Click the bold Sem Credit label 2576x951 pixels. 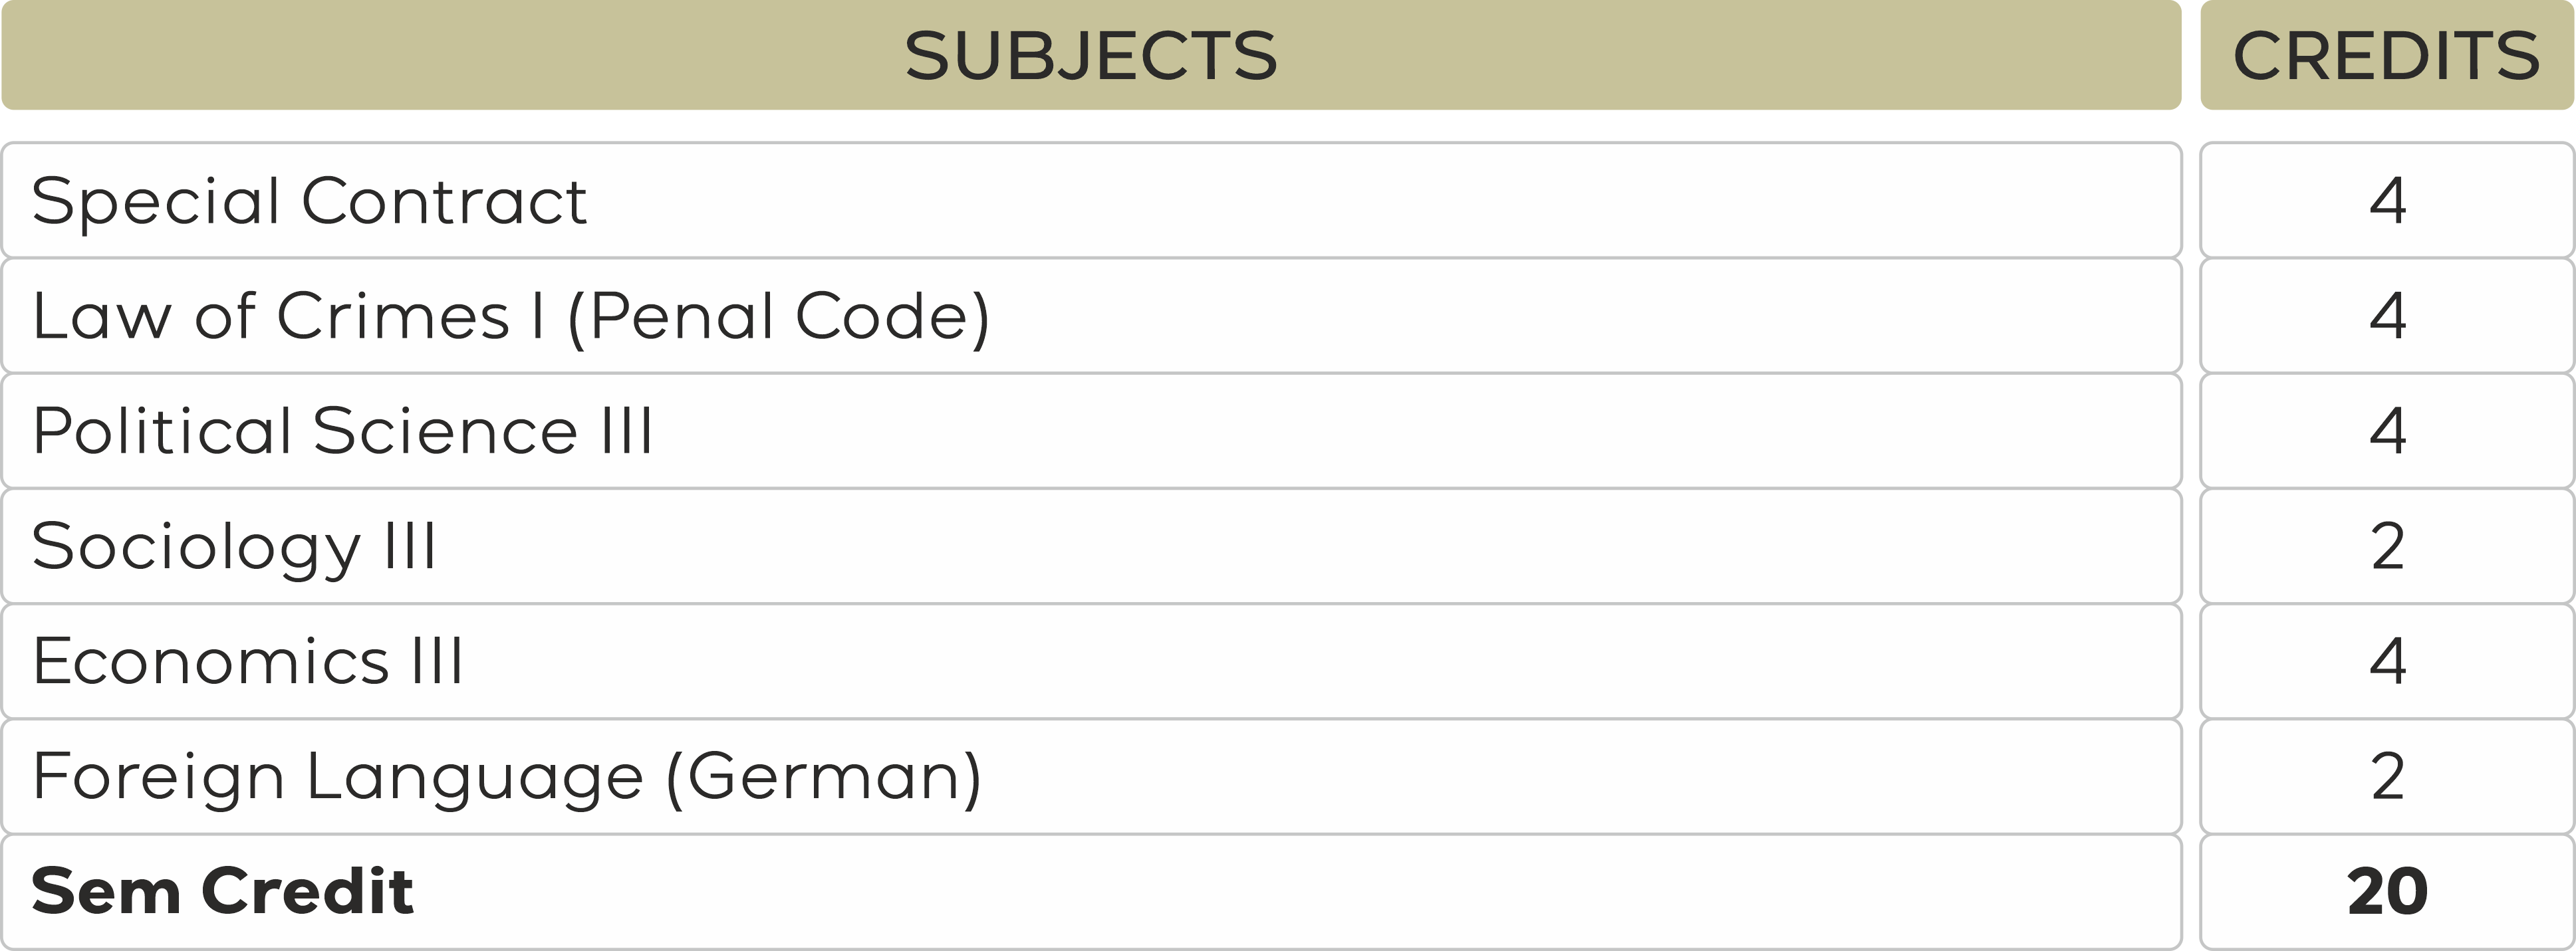coord(222,891)
